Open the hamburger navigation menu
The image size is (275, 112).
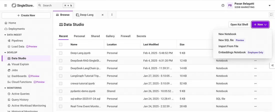pos(5,5)
